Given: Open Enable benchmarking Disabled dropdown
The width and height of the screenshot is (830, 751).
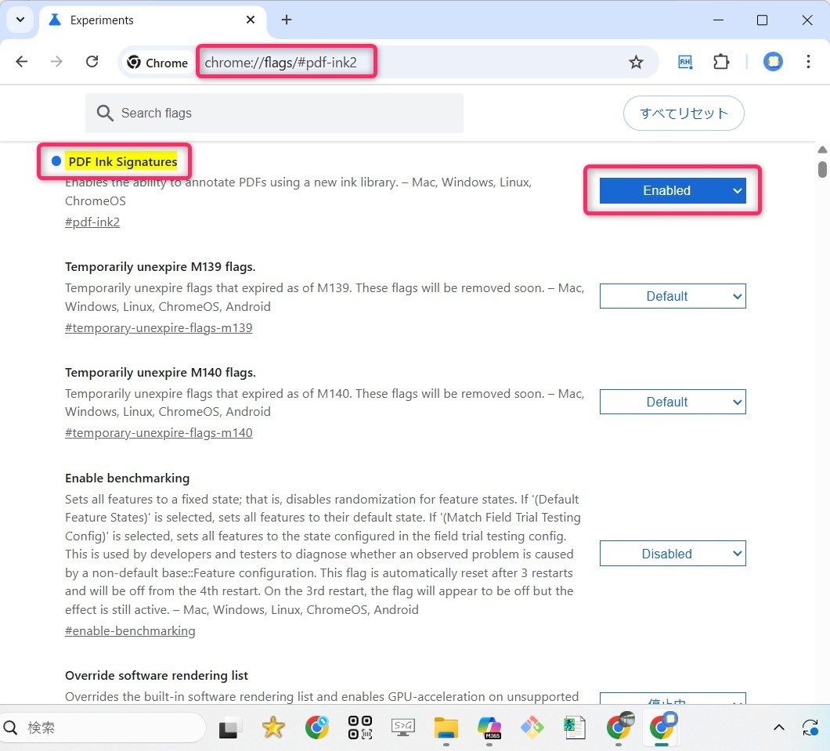Looking at the screenshot, I should [672, 554].
